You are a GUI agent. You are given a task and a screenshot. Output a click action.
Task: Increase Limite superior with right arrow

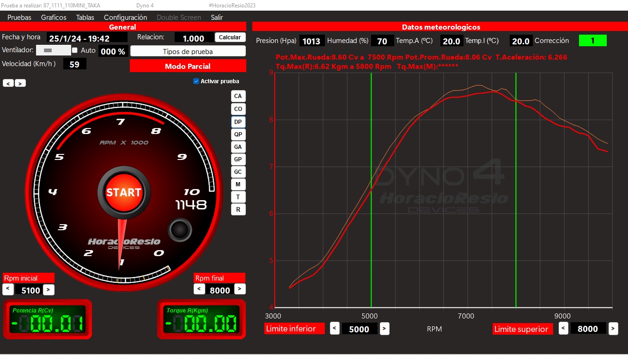(x=613, y=329)
